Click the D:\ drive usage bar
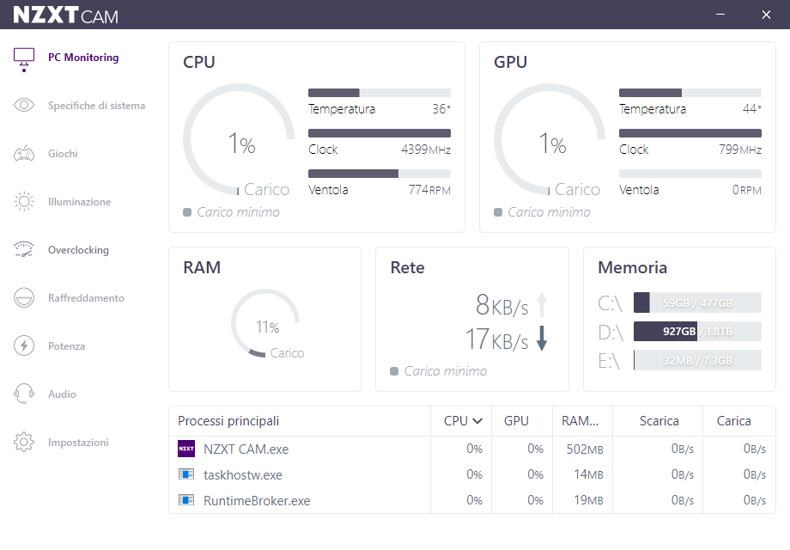 tap(696, 332)
